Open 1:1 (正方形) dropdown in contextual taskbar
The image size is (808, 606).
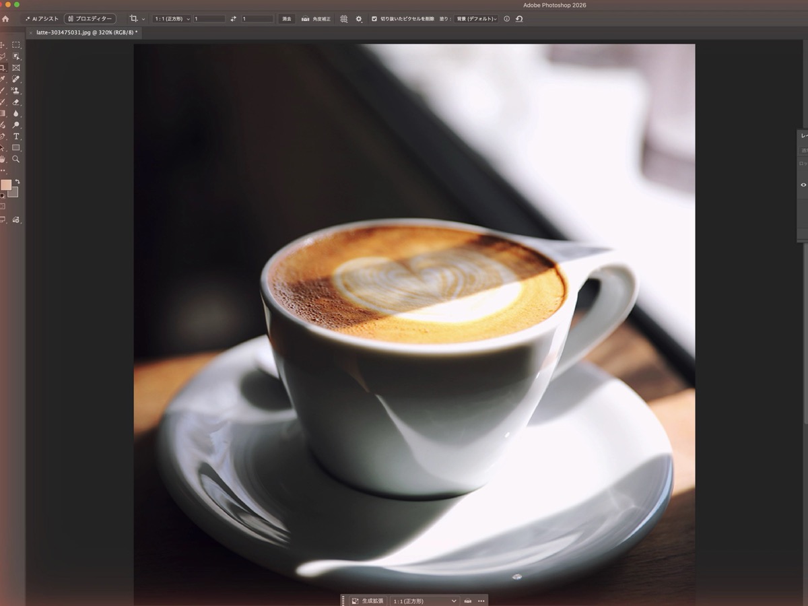coord(424,601)
